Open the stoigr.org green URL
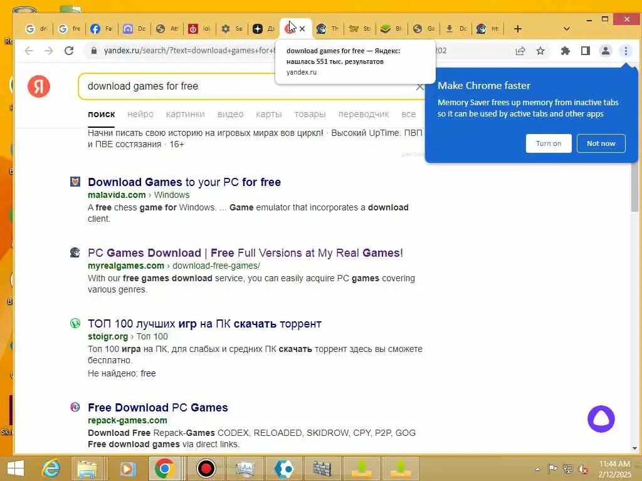642x481 pixels. (108, 336)
